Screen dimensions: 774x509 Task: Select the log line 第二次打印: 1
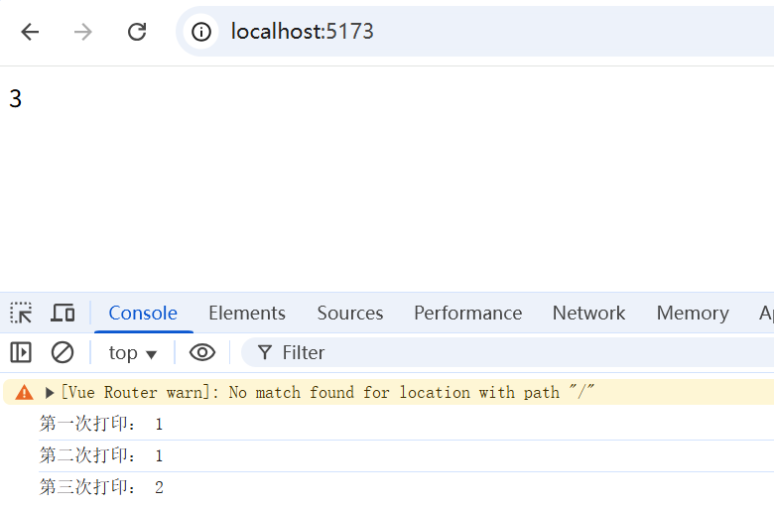(101, 455)
